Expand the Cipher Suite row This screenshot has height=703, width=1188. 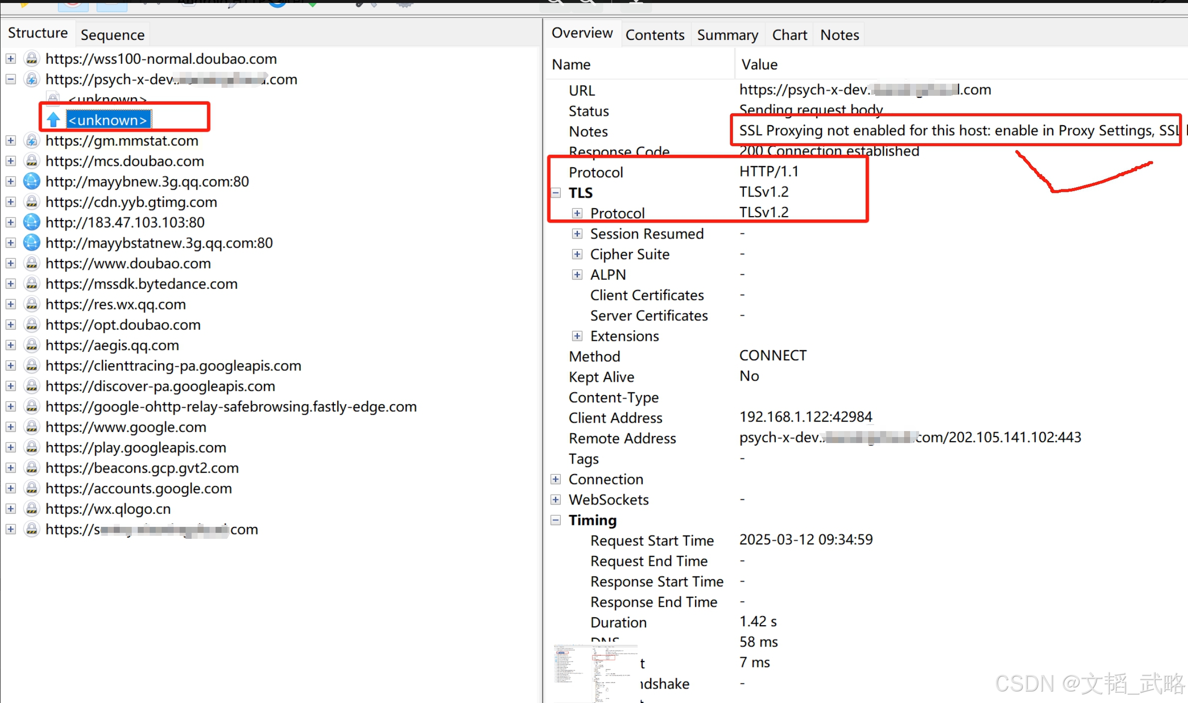[577, 254]
